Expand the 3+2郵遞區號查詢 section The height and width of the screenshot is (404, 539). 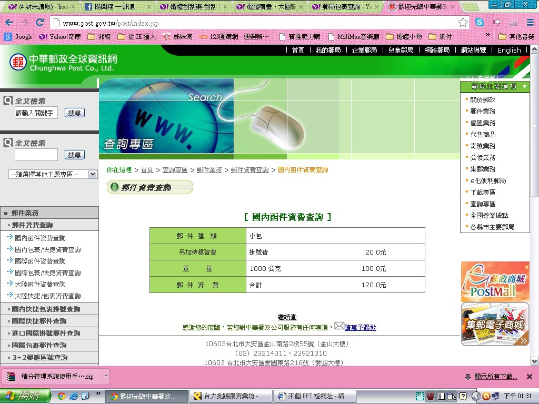click(49, 357)
